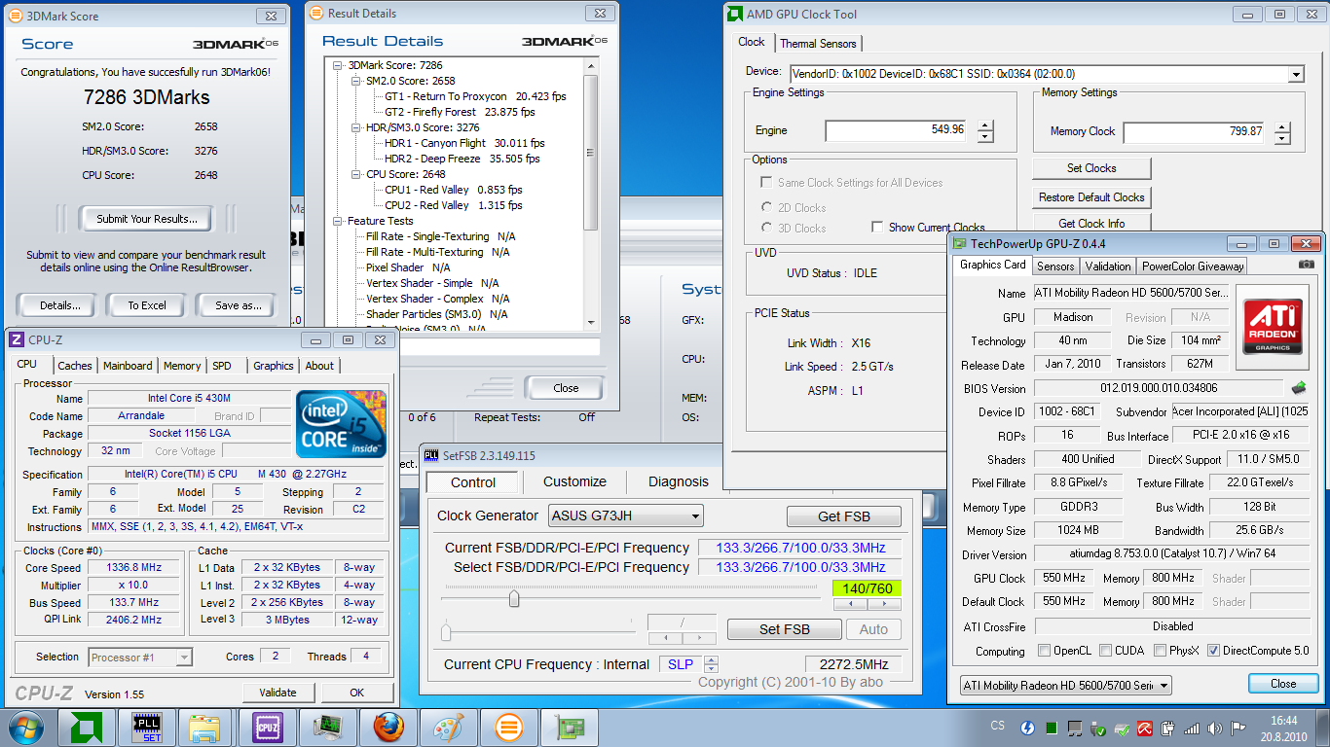Collapse the Feature Tests tree node

click(338, 222)
